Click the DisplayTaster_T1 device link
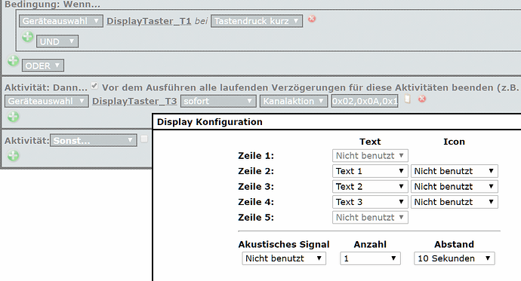521x281 pixels. (149, 21)
